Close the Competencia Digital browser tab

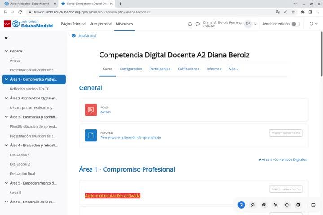111,4
